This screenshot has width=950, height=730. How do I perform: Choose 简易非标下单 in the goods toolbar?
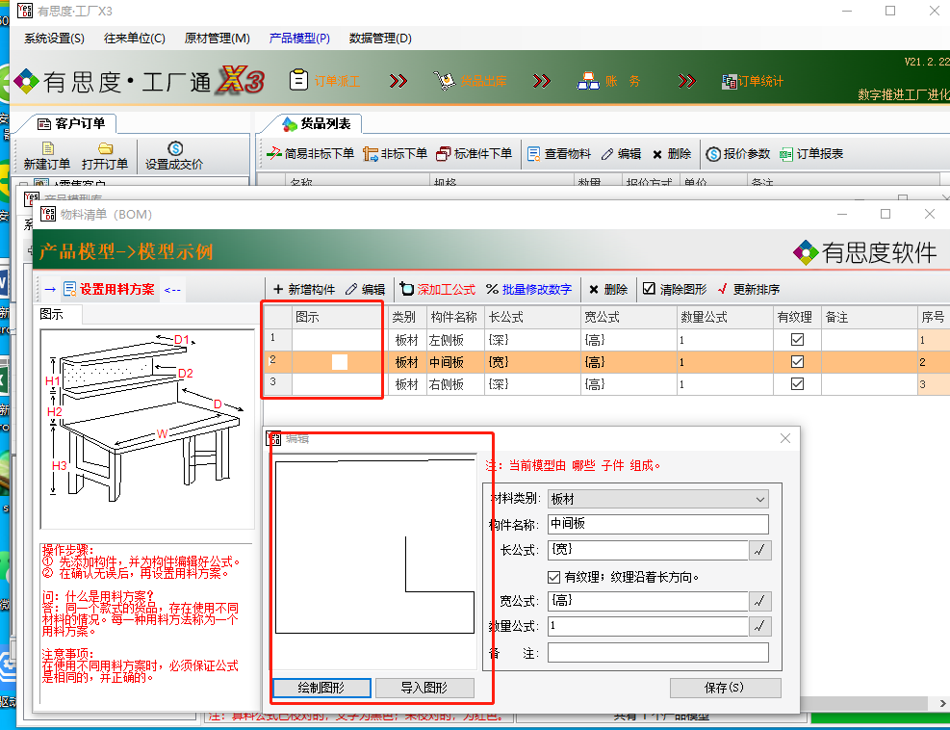tap(311, 154)
